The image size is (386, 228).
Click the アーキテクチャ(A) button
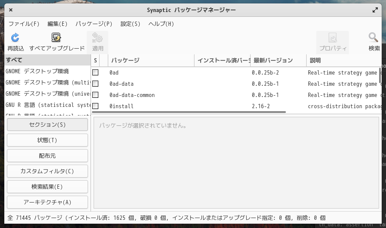pyautogui.click(x=47, y=202)
